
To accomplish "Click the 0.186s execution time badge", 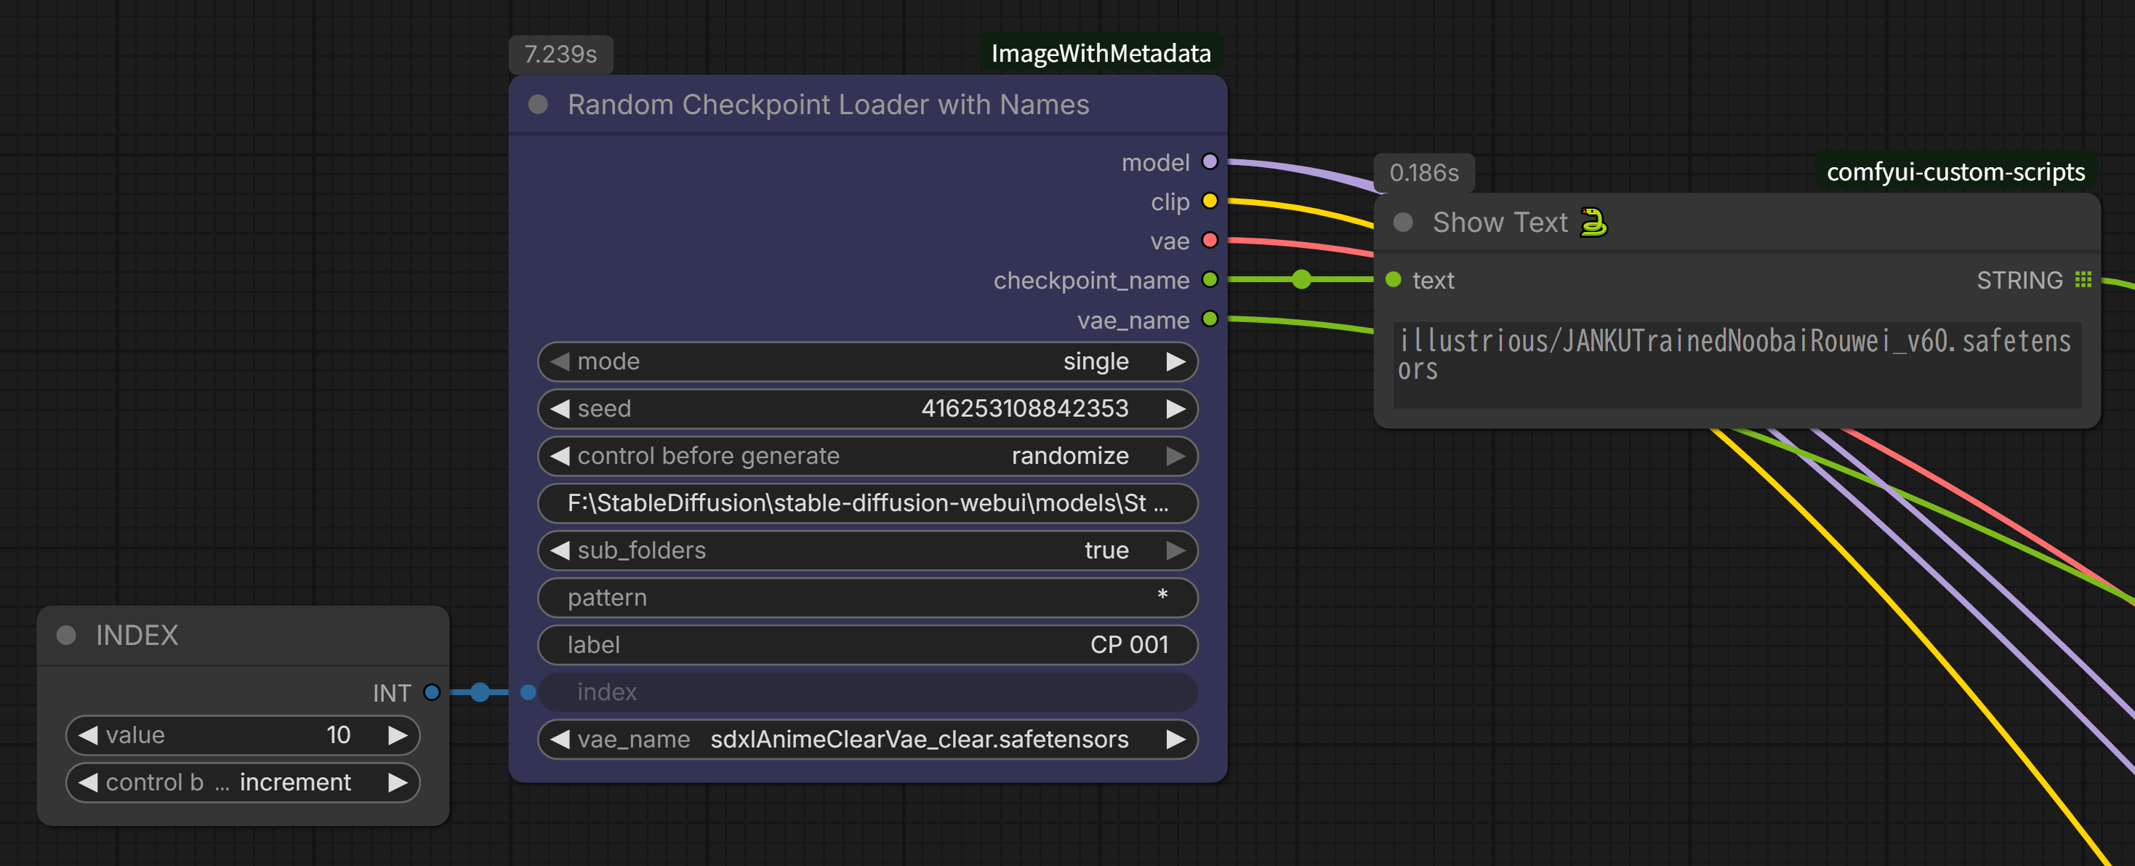I will pyautogui.click(x=1424, y=172).
